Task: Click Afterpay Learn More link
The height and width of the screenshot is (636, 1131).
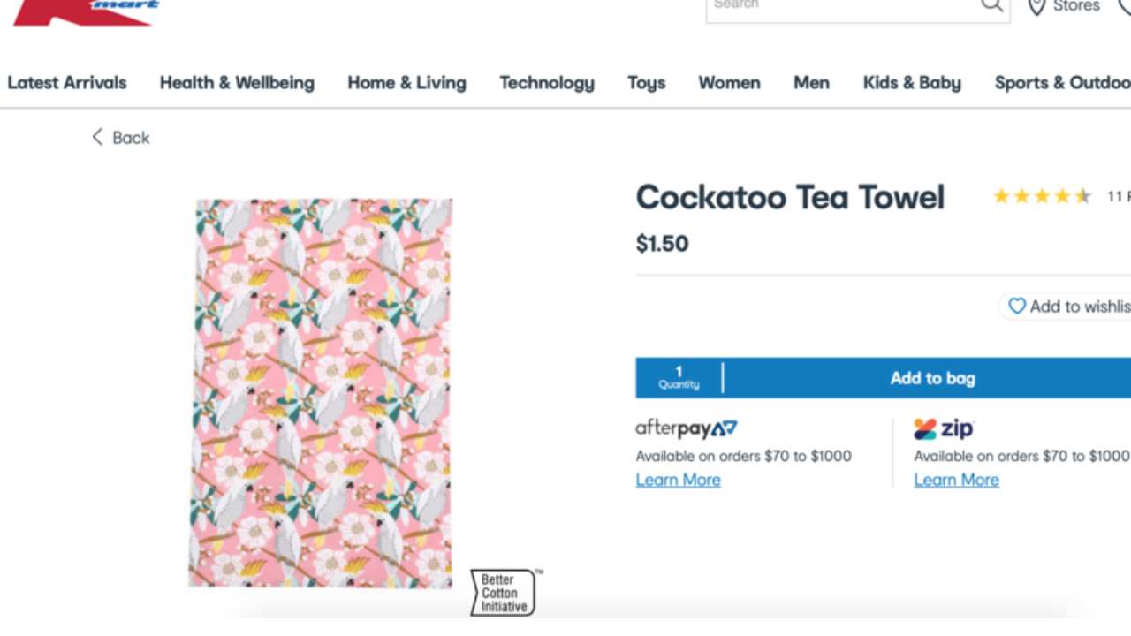Action: tap(678, 480)
